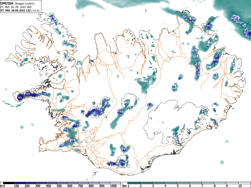This screenshot has width=251, height=188.
Task: Click the 464 visibility label
Action: (210, 43)
